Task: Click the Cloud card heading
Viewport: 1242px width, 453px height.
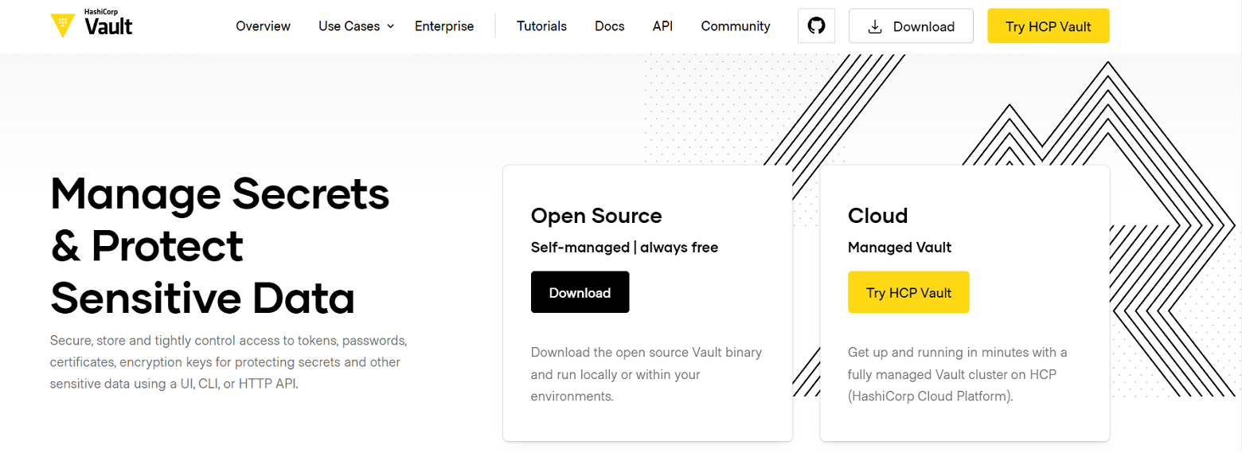Action: pos(877,216)
